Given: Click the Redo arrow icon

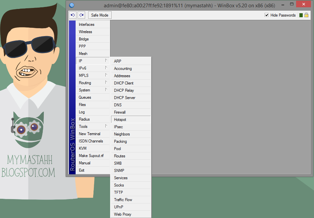Looking at the screenshot, I should pyautogui.click(x=81, y=15).
